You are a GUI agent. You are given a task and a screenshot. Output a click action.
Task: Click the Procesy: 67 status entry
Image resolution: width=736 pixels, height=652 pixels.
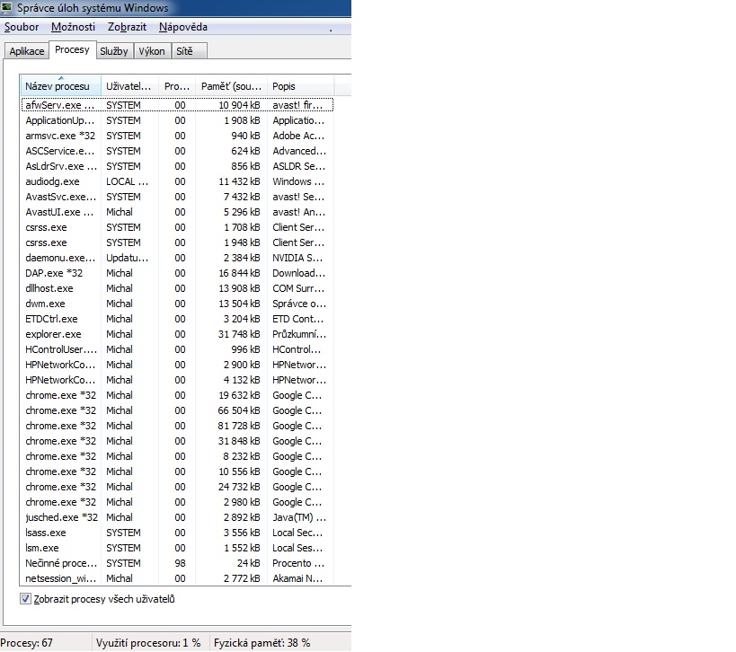[26, 643]
